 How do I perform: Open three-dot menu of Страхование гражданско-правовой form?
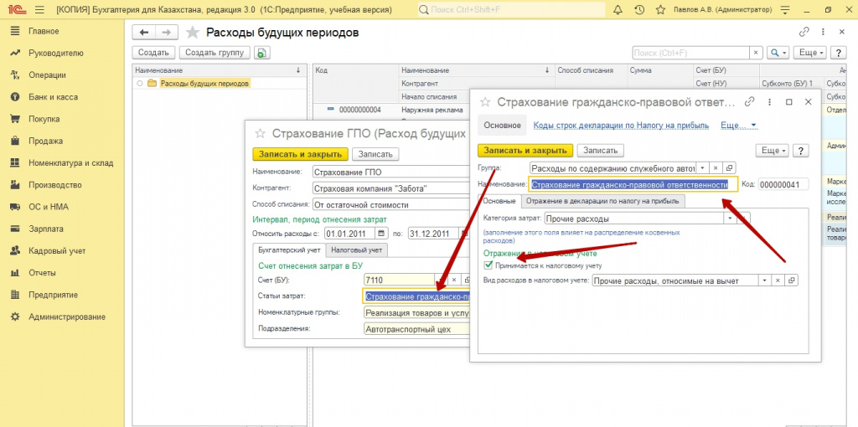click(770, 101)
